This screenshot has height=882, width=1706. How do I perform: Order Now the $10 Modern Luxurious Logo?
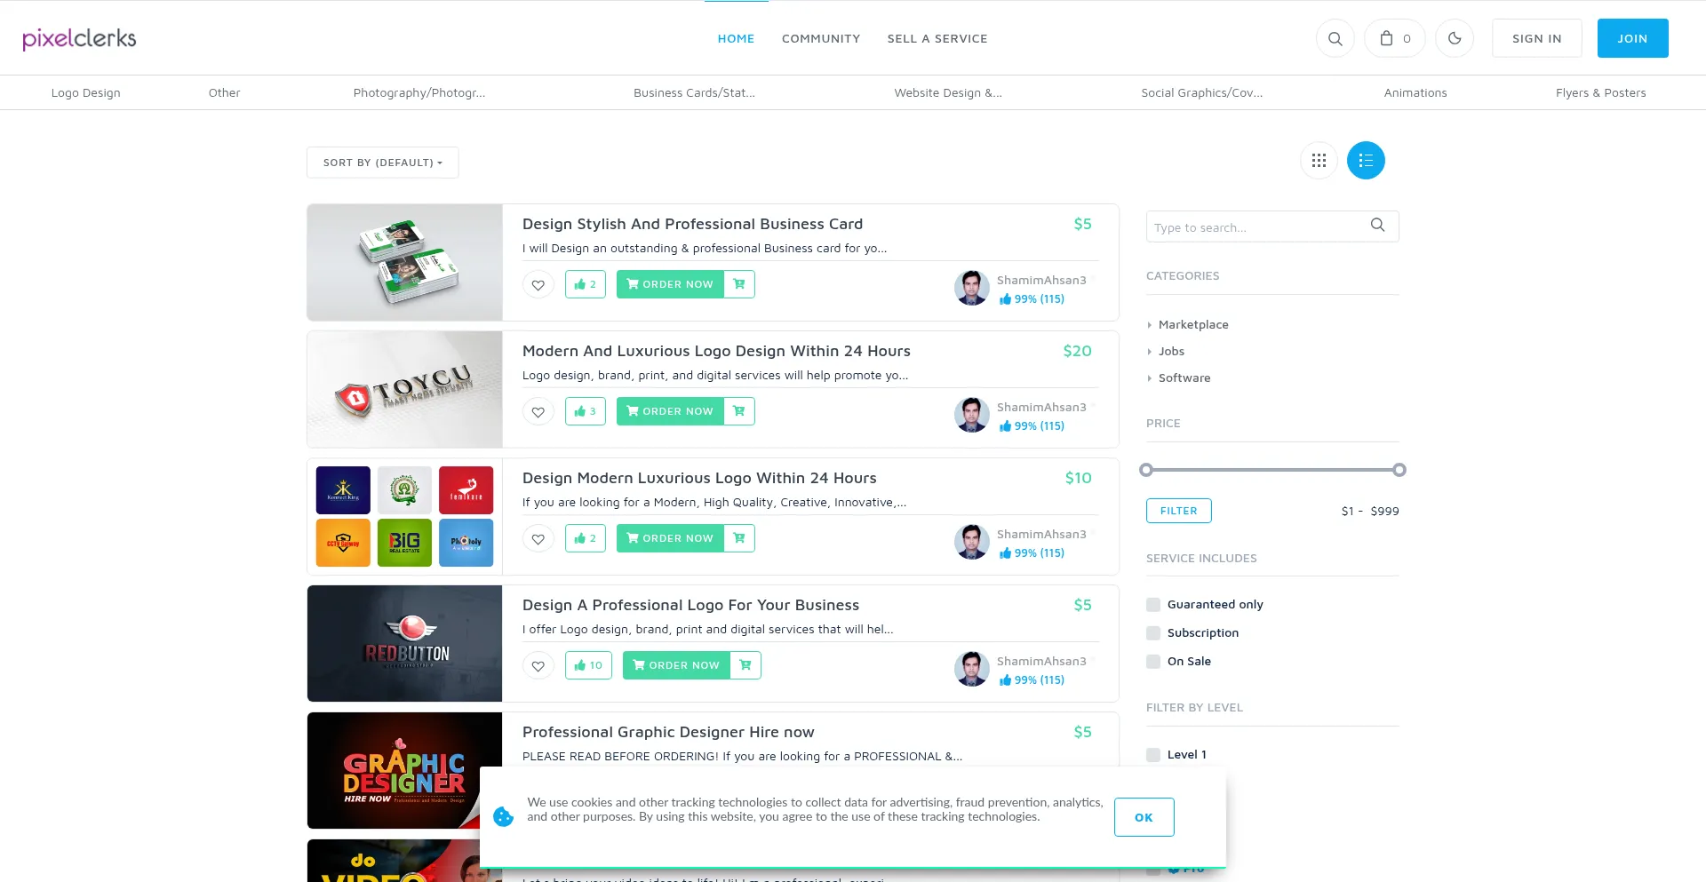pos(670,538)
